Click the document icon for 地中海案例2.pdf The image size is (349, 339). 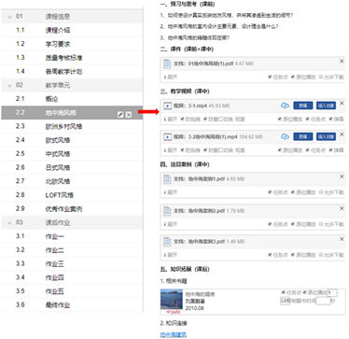click(x=167, y=211)
